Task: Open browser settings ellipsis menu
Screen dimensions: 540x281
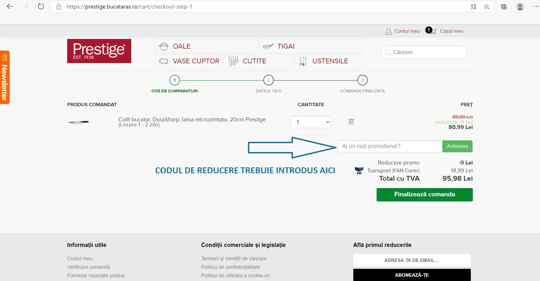Action: pos(536,7)
